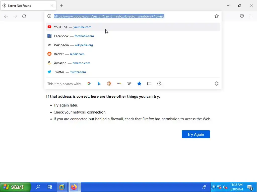The width and height of the screenshot is (257, 192).
Task: Open notification center icon
Action: [250, 187]
